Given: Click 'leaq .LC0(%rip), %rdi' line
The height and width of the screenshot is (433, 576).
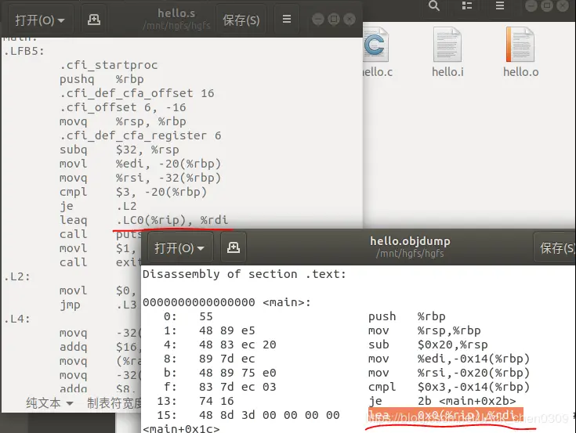Looking at the screenshot, I should tap(144, 220).
